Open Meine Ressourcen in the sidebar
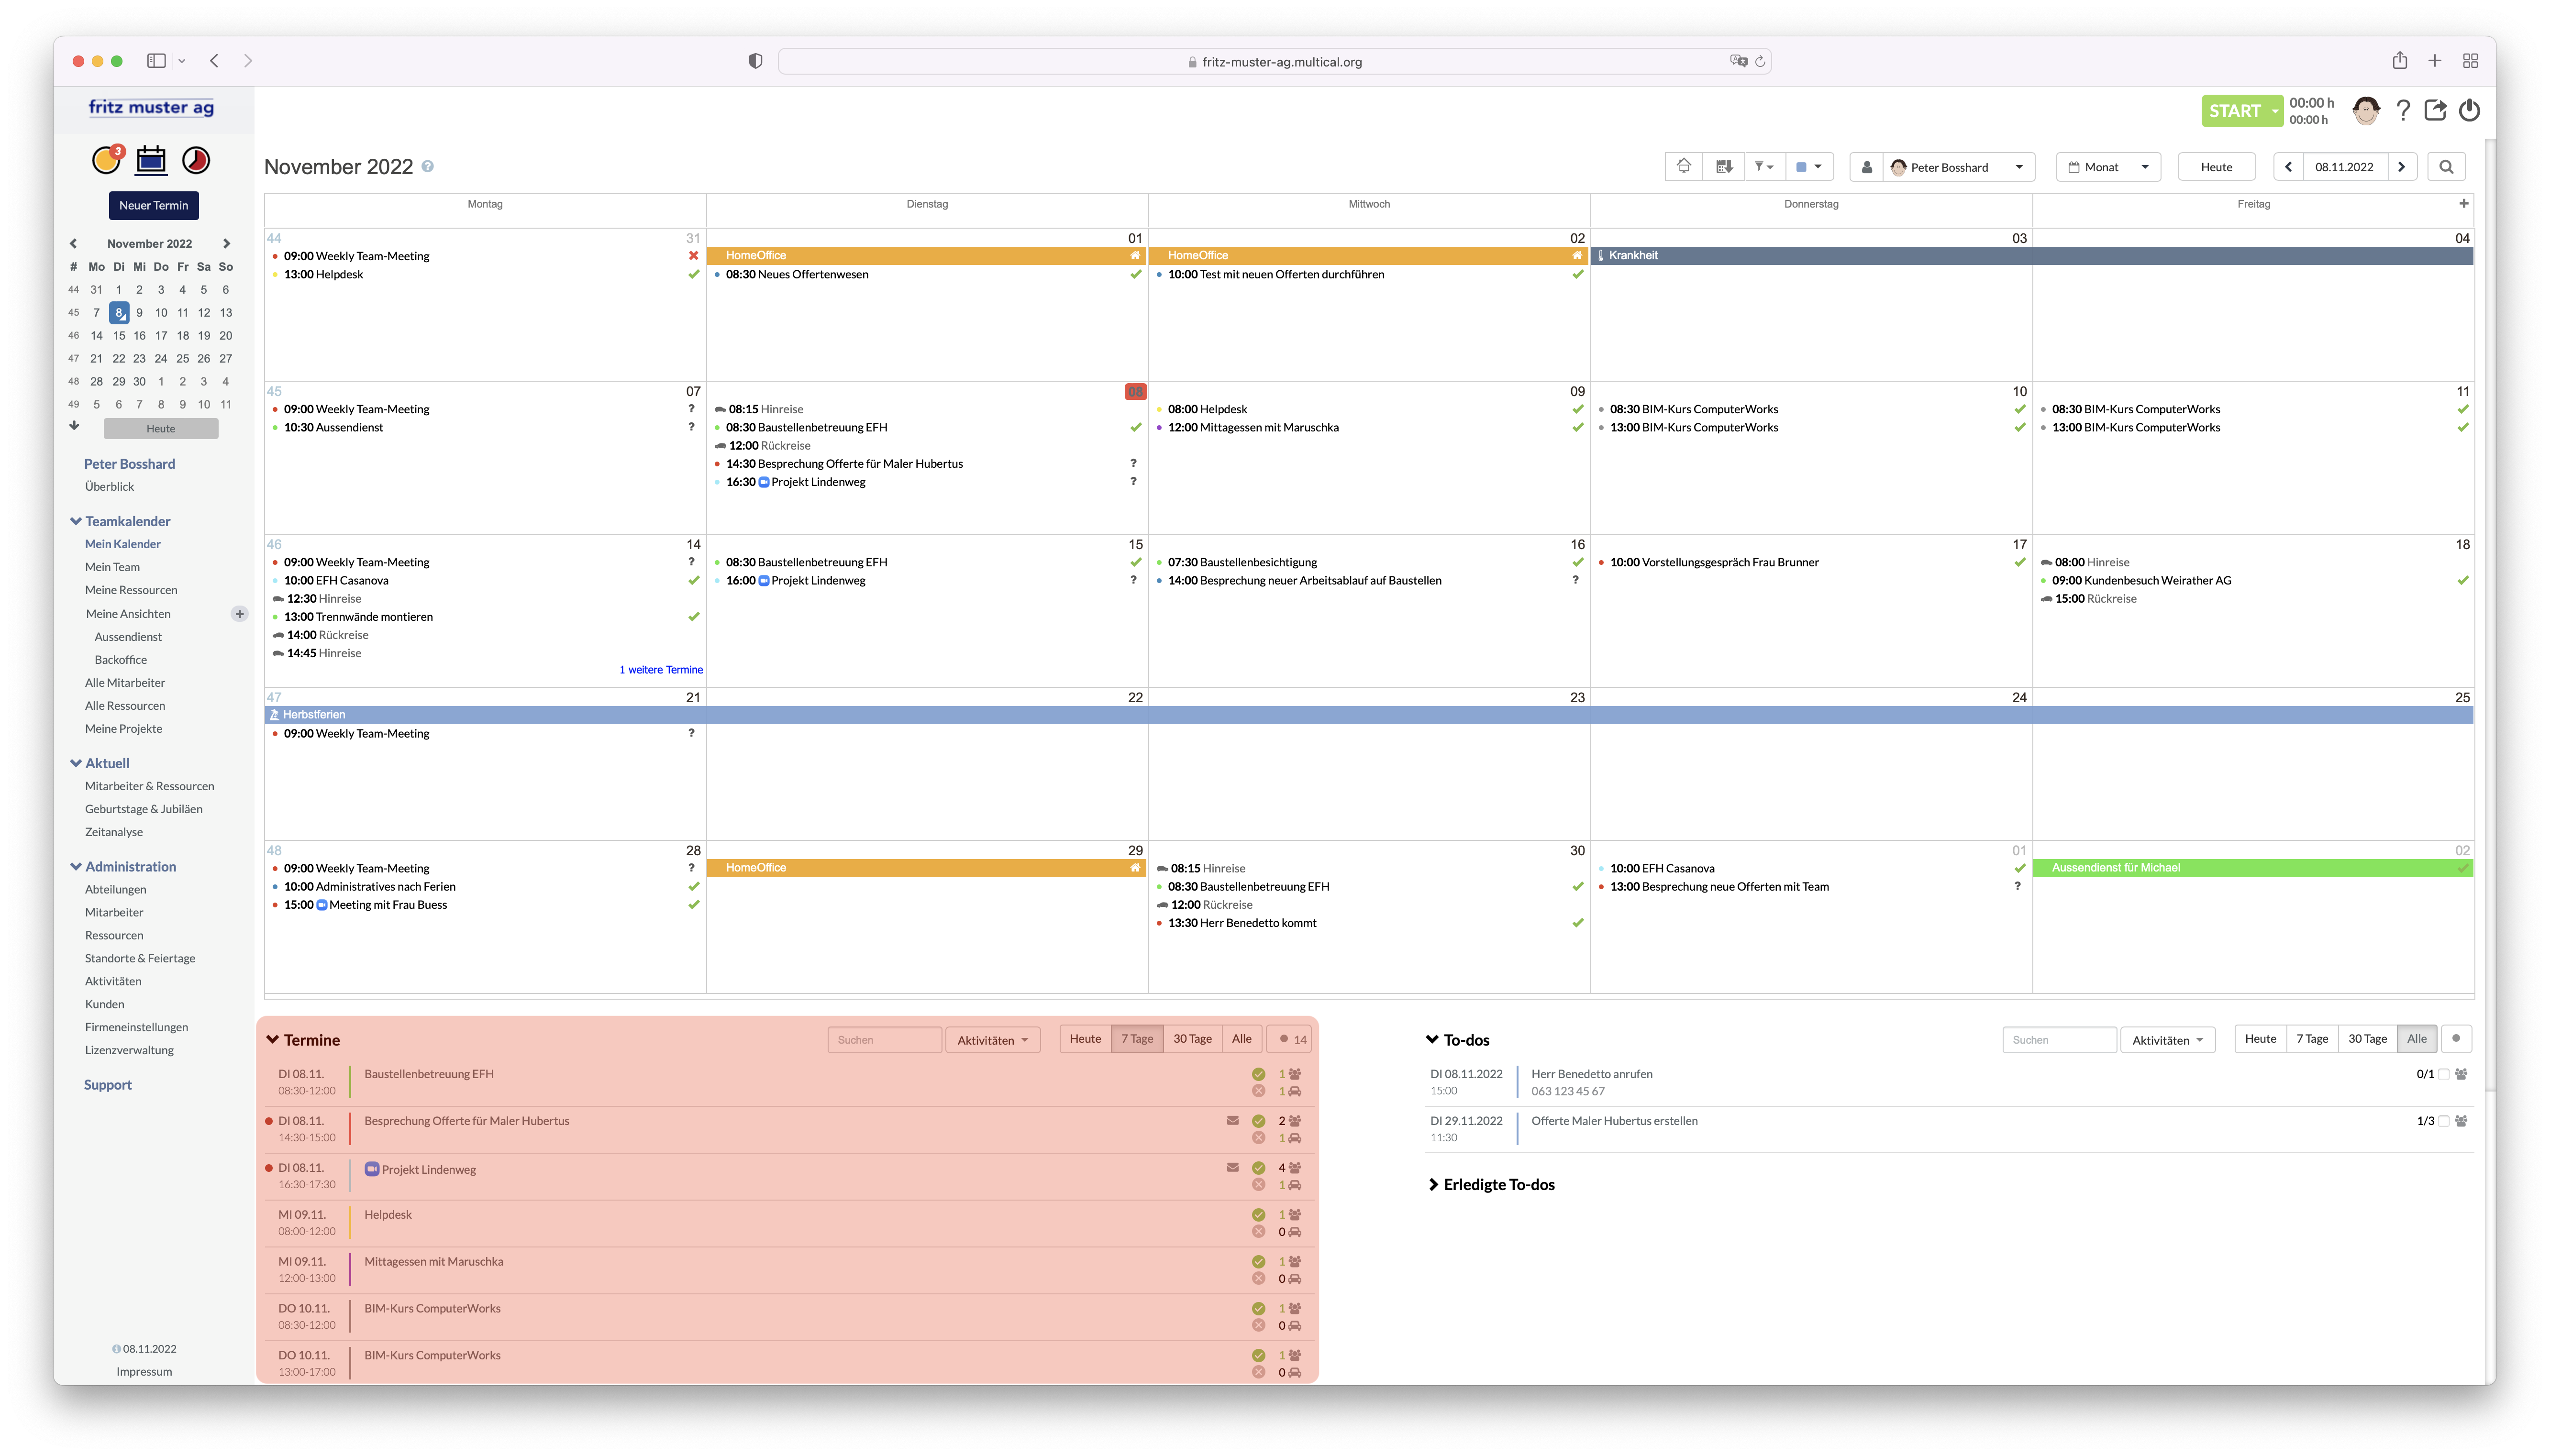The width and height of the screenshot is (2550, 1456). tap(131, 590)
